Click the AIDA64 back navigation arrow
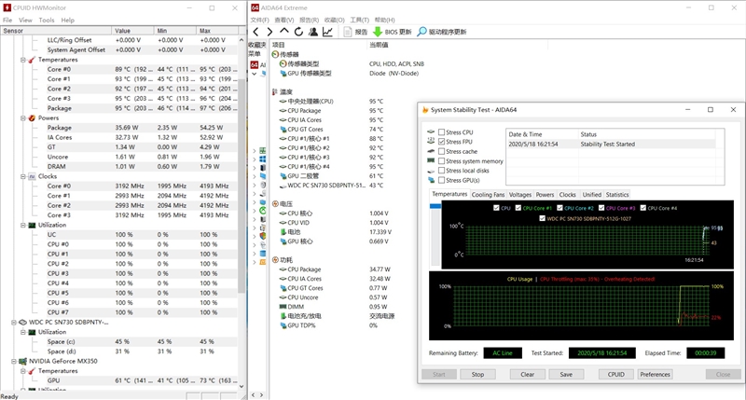Image resolution: width=746 pixels, height=400 pixels. (x=256, y=32)
